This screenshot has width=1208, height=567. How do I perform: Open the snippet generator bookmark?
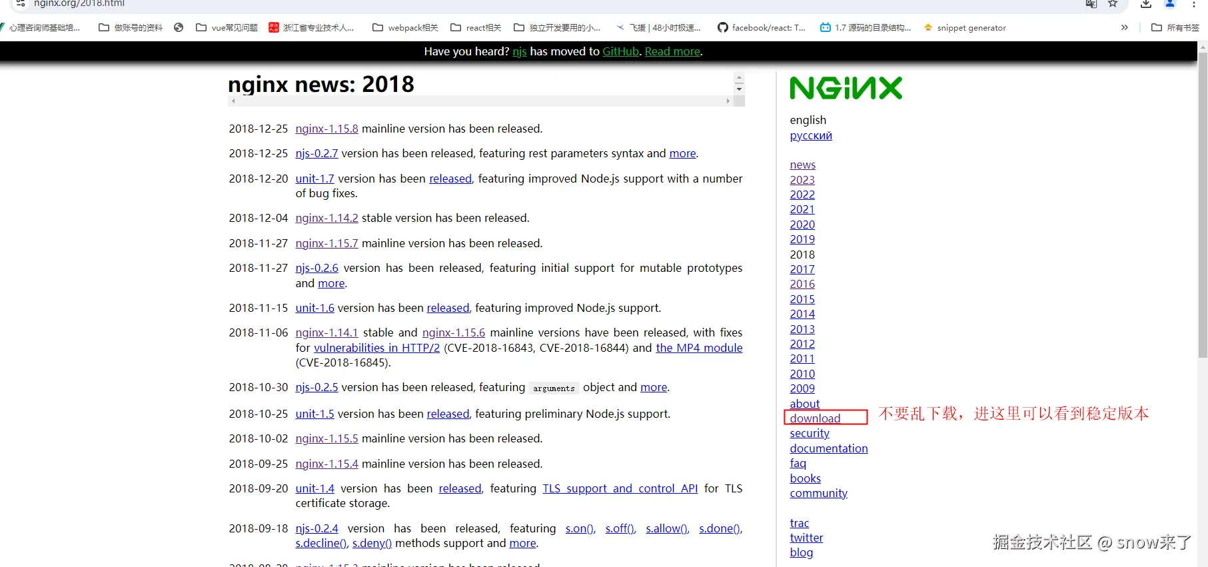[965, 27]
